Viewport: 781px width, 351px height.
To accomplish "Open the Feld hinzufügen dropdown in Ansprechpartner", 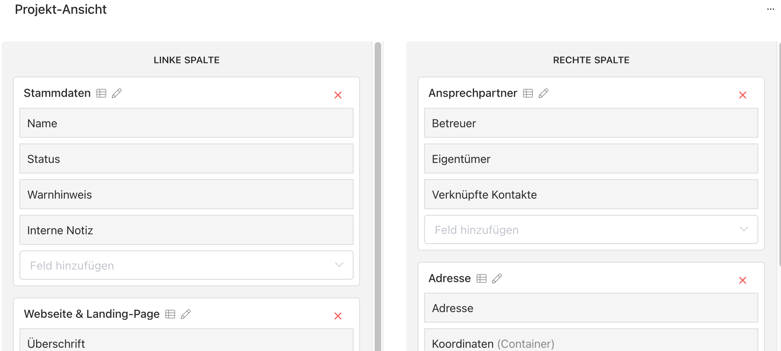I will 591,229.
